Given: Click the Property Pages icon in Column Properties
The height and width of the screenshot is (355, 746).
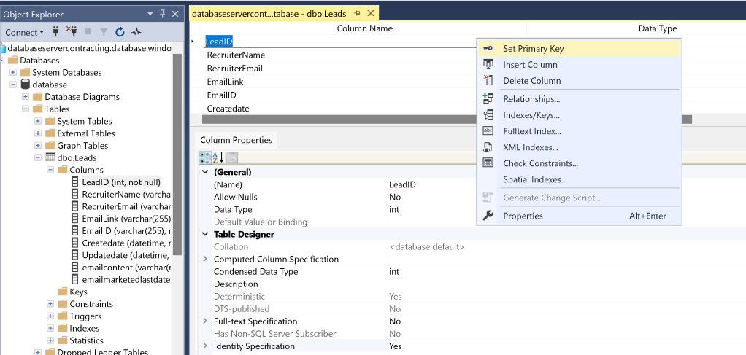Looking at the screenshot, I should pos(232,157).
